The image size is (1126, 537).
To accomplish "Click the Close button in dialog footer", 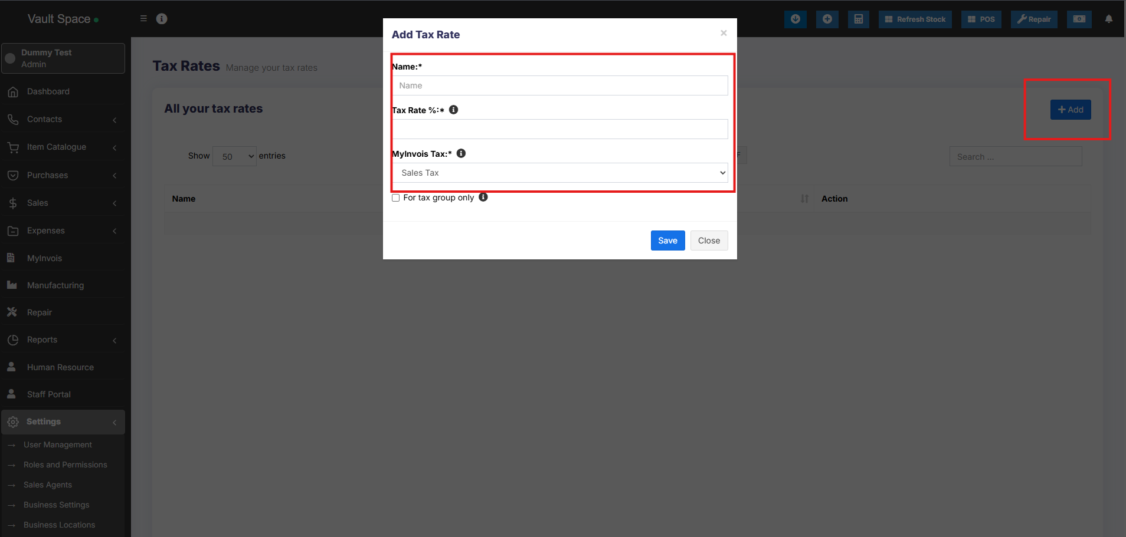I will click(709, 241).
